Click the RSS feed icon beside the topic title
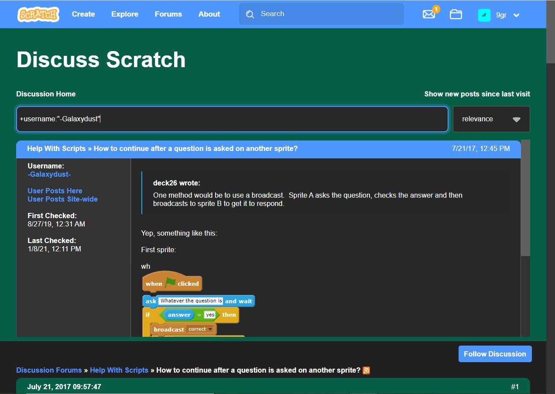This screenshot has width=555, height=394. pos(366,370)
